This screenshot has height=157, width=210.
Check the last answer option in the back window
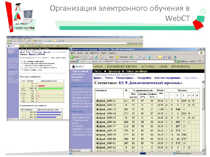point(21,70)
